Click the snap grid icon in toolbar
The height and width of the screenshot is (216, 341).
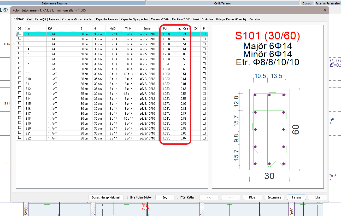5,10
